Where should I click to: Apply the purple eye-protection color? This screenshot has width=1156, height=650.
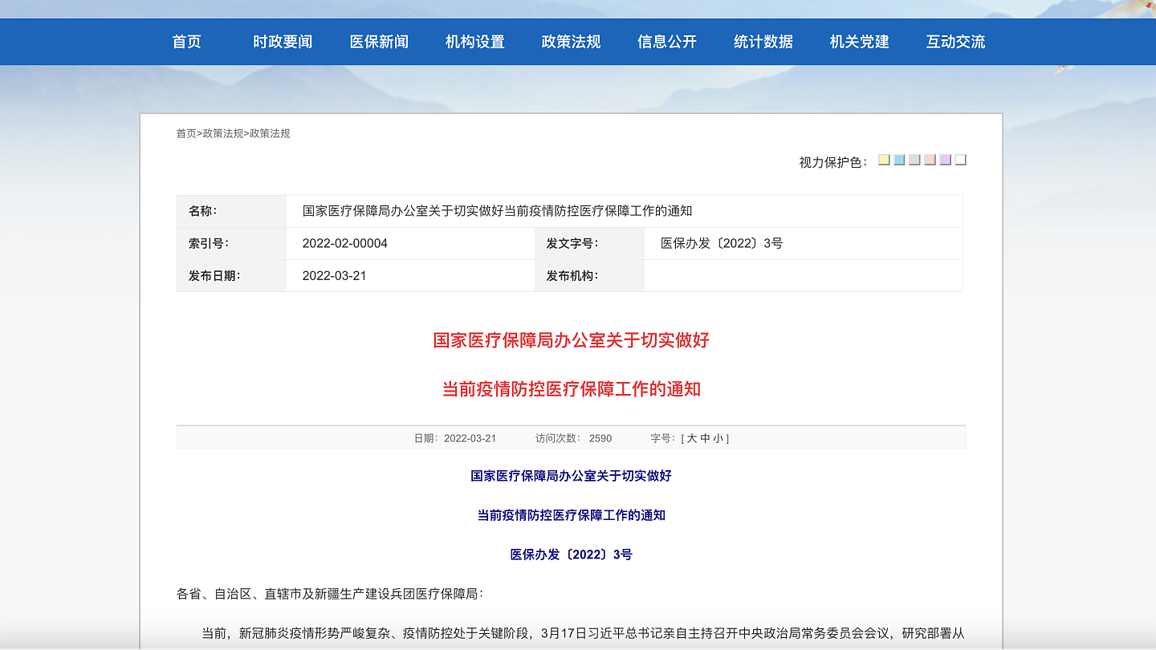(945, 160)
